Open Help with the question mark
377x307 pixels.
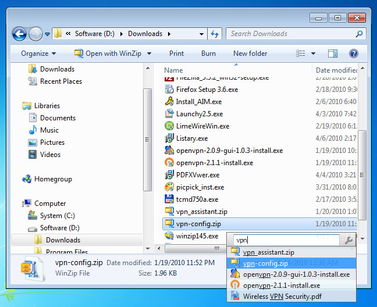click(354, 53)
